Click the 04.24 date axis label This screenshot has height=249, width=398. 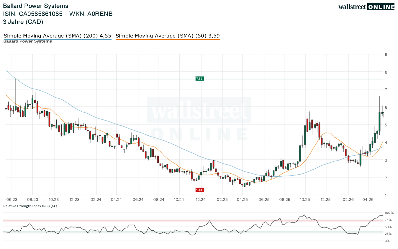[117, 200]
